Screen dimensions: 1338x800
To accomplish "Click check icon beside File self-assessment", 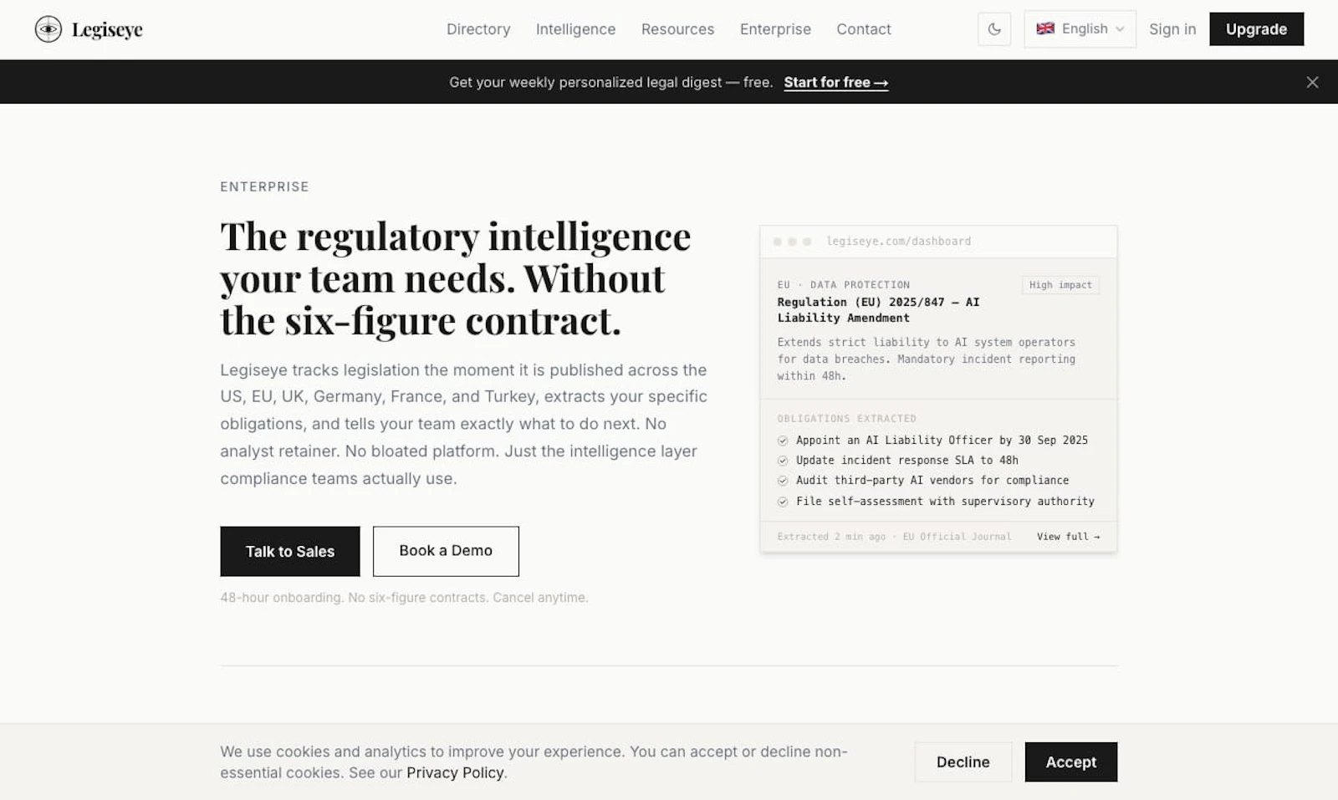I will tap(783, 502).
